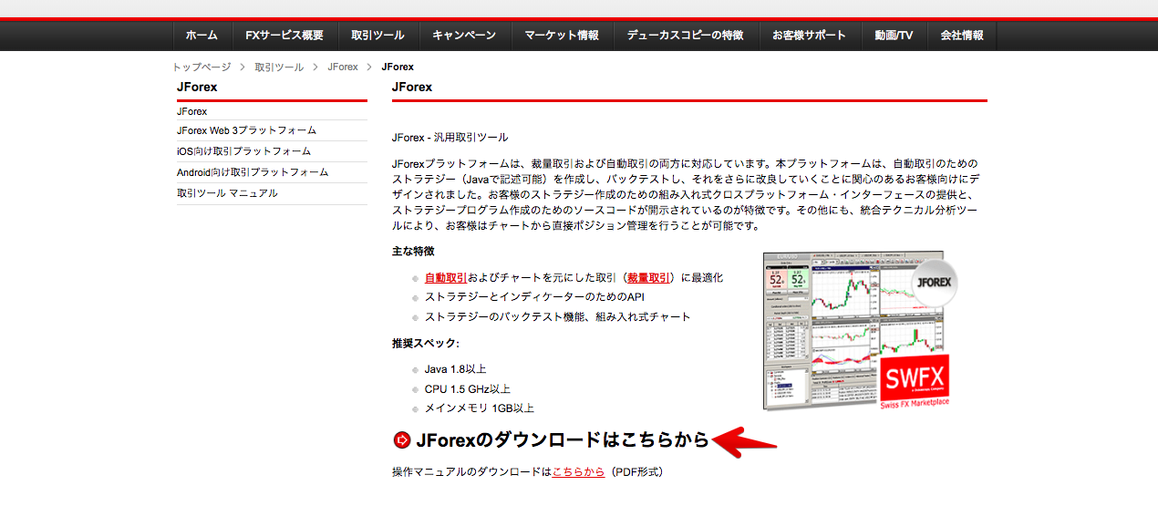This screenshot has width=1158, height=527.
Task: Click the red 自動取引 link
Action: [446, 278]
